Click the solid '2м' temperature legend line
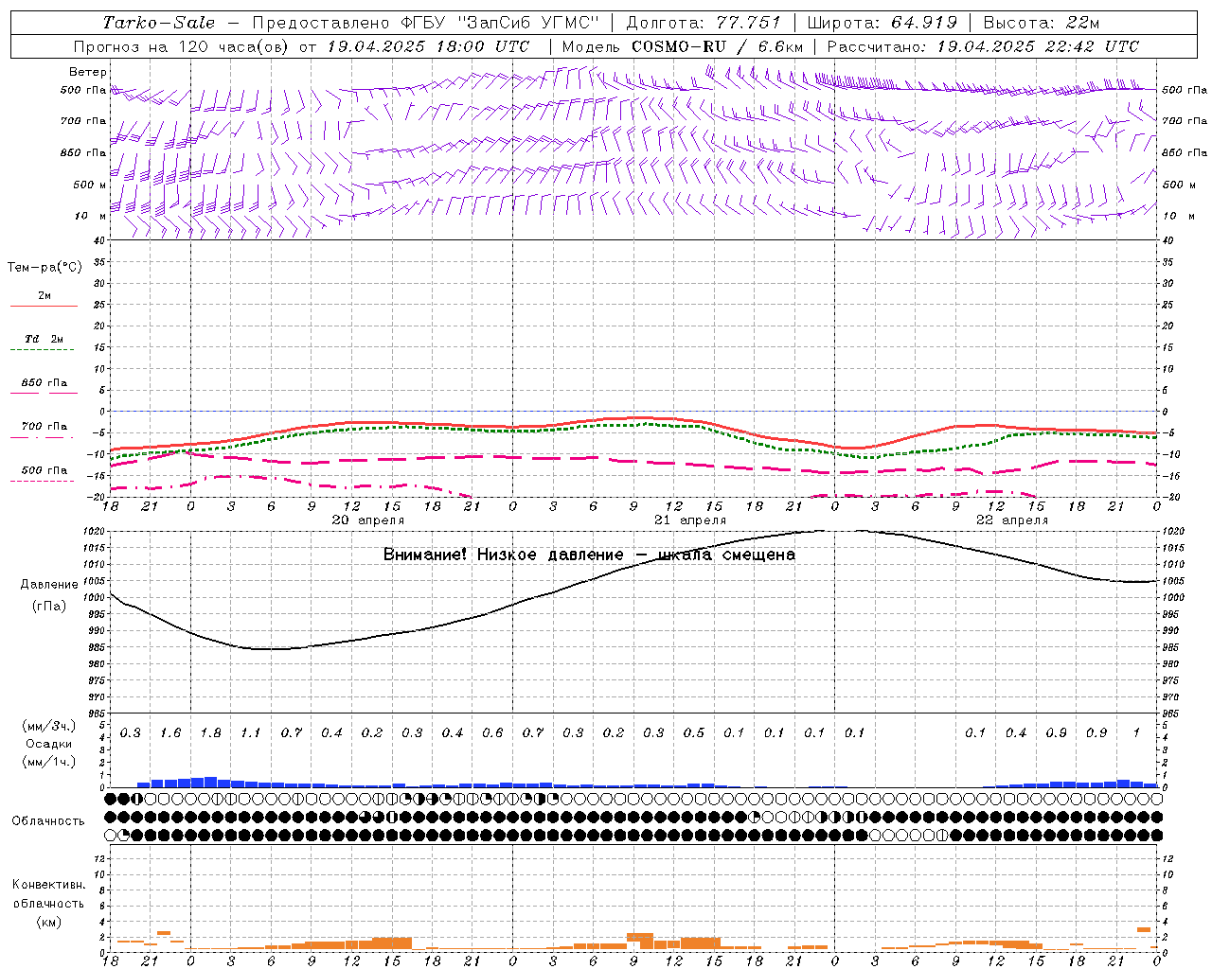Image resolution: width=1212 pixels, height=969 pixels. (44, 306)
